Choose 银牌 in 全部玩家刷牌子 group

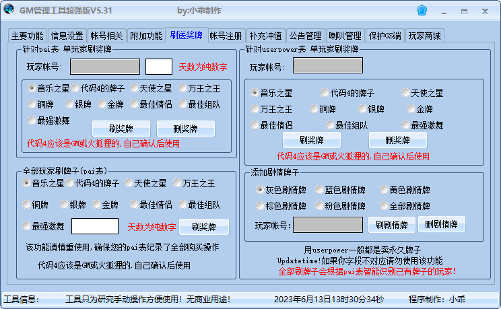pyautogui.click(x=73, y=205)
